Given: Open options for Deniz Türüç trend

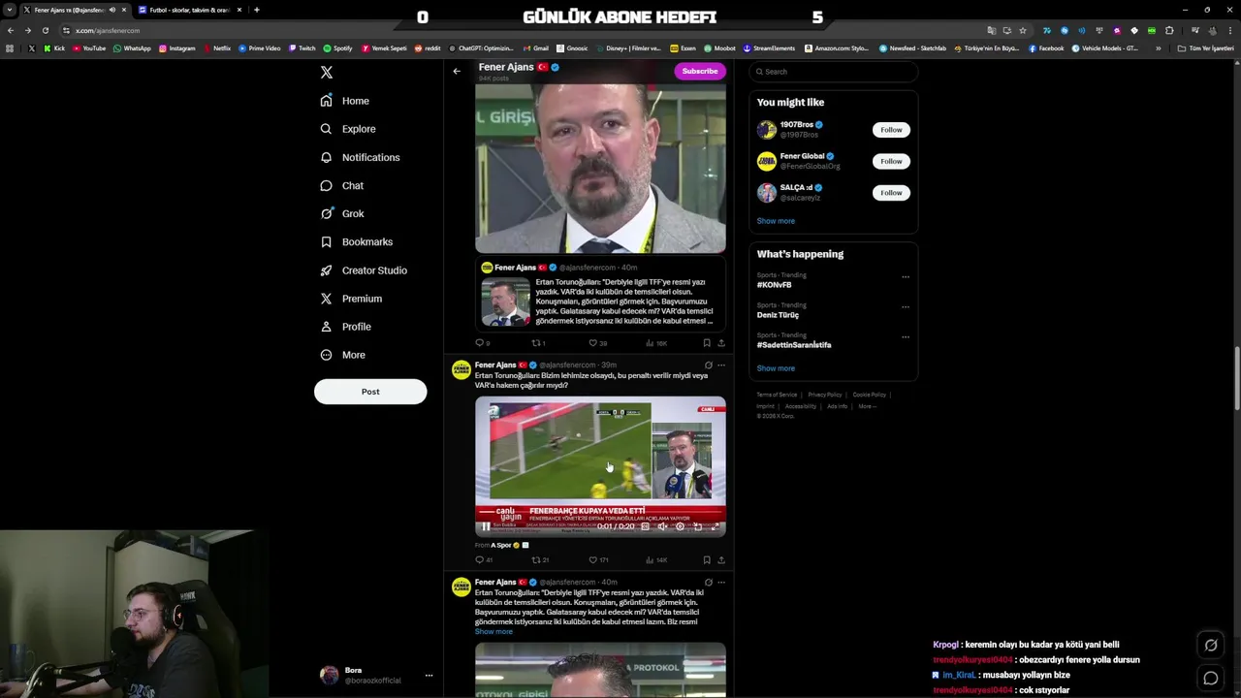Looking at the screenshot, I should [906, 307].
